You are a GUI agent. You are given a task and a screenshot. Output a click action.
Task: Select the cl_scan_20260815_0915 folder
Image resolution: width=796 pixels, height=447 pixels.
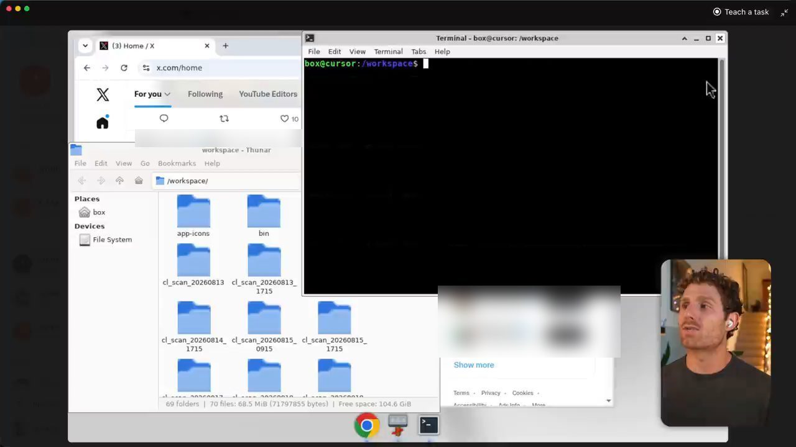pyautogui.click(x=264, y=327)
